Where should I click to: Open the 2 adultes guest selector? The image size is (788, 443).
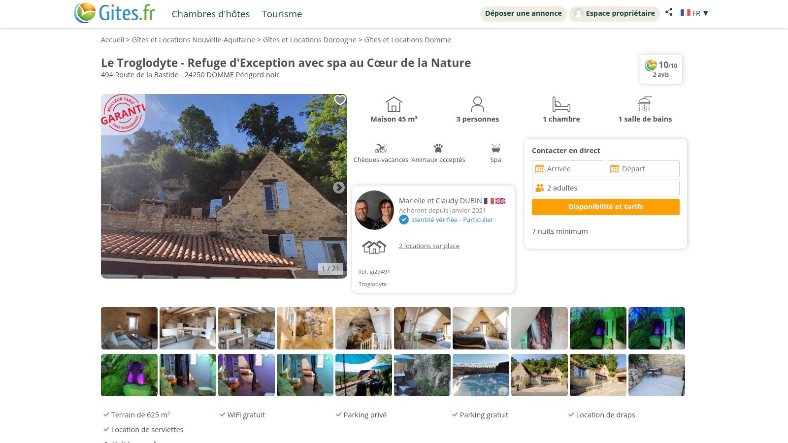pyautogui.click(x=606, y=188)
